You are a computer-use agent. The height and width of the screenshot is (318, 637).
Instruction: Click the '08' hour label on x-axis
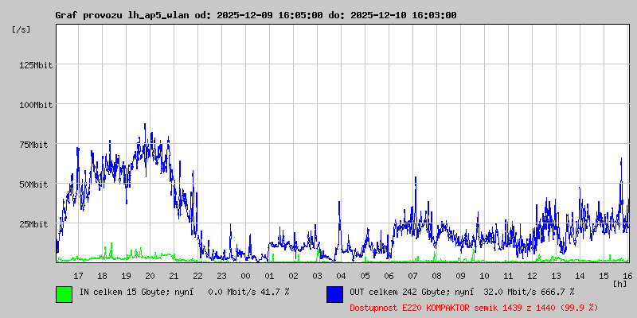(436, 276)
